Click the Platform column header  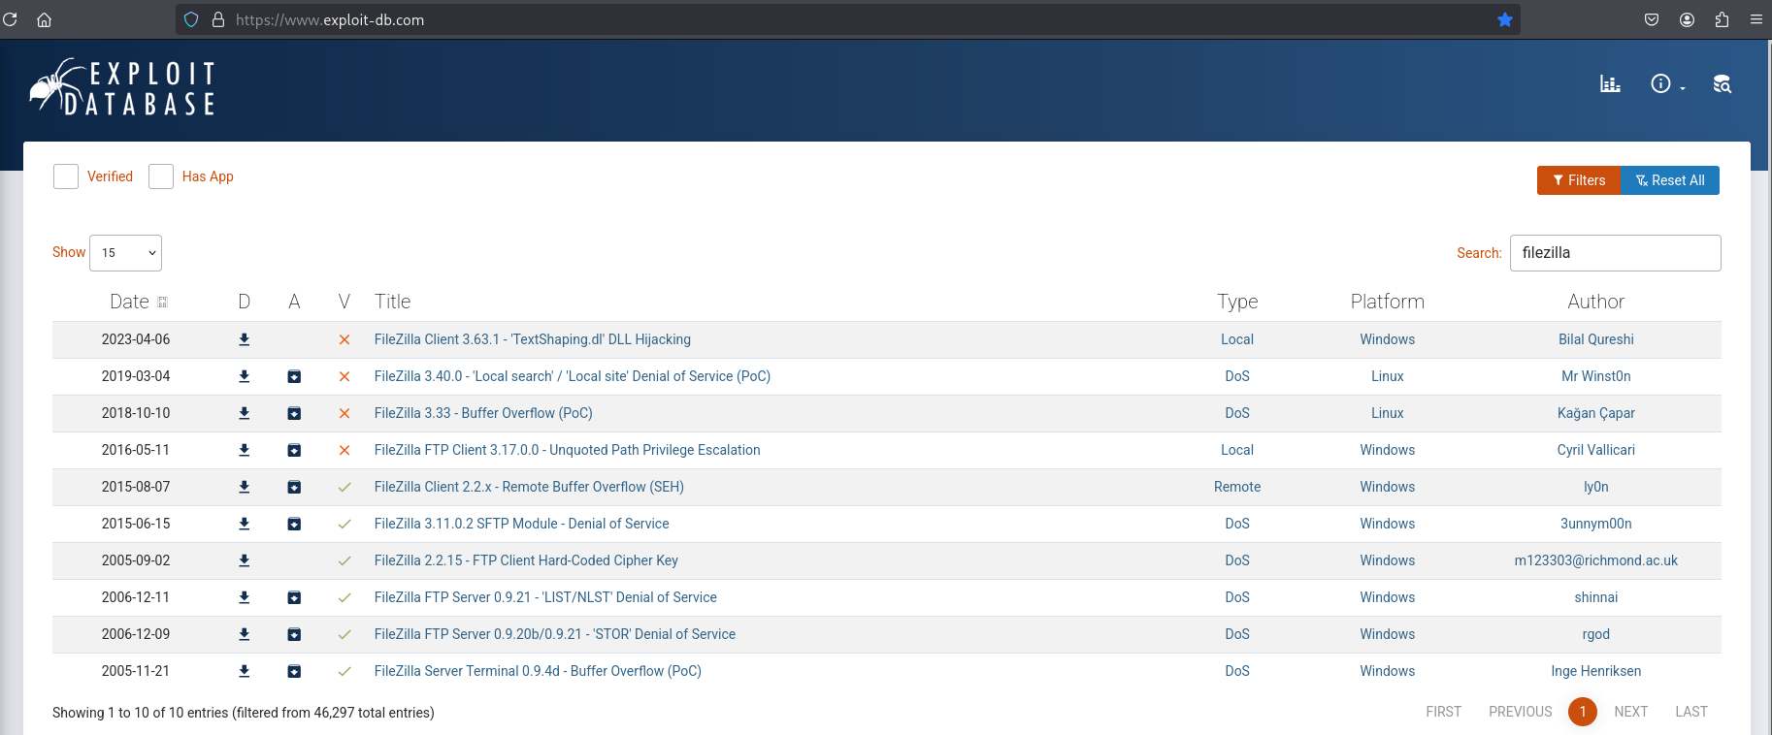point(1388,302)
